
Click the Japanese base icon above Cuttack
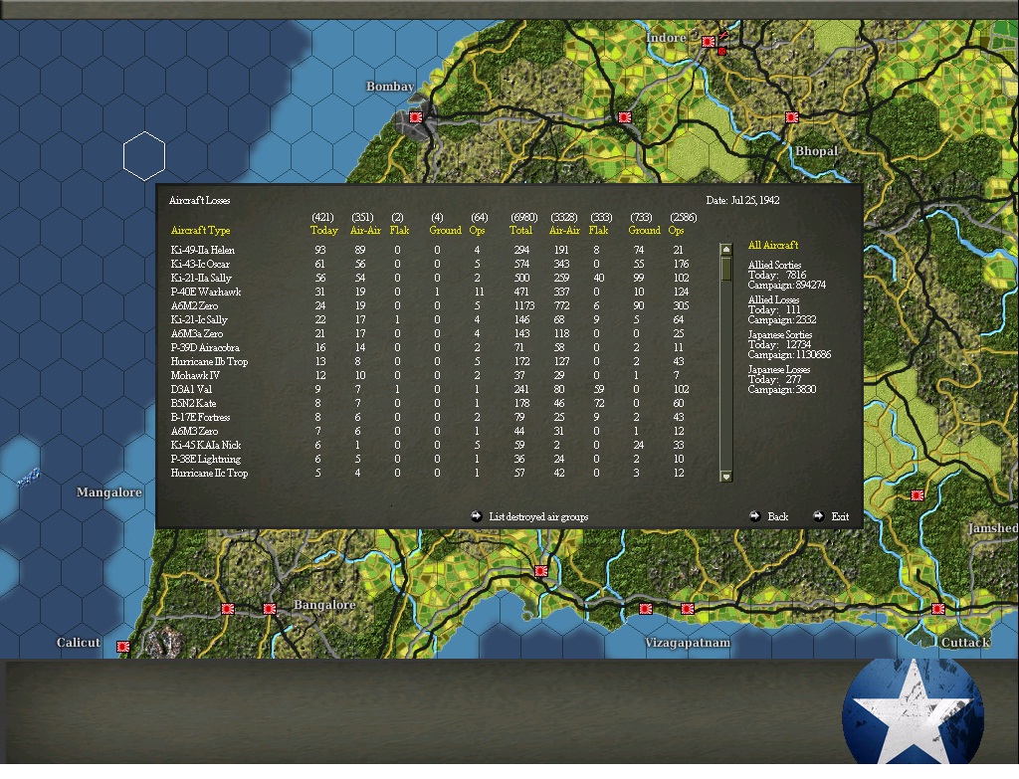coord(937,609)
